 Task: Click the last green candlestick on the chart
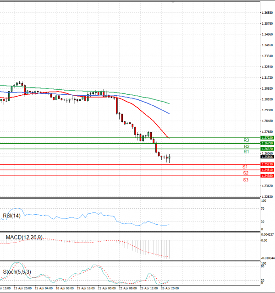169,158
